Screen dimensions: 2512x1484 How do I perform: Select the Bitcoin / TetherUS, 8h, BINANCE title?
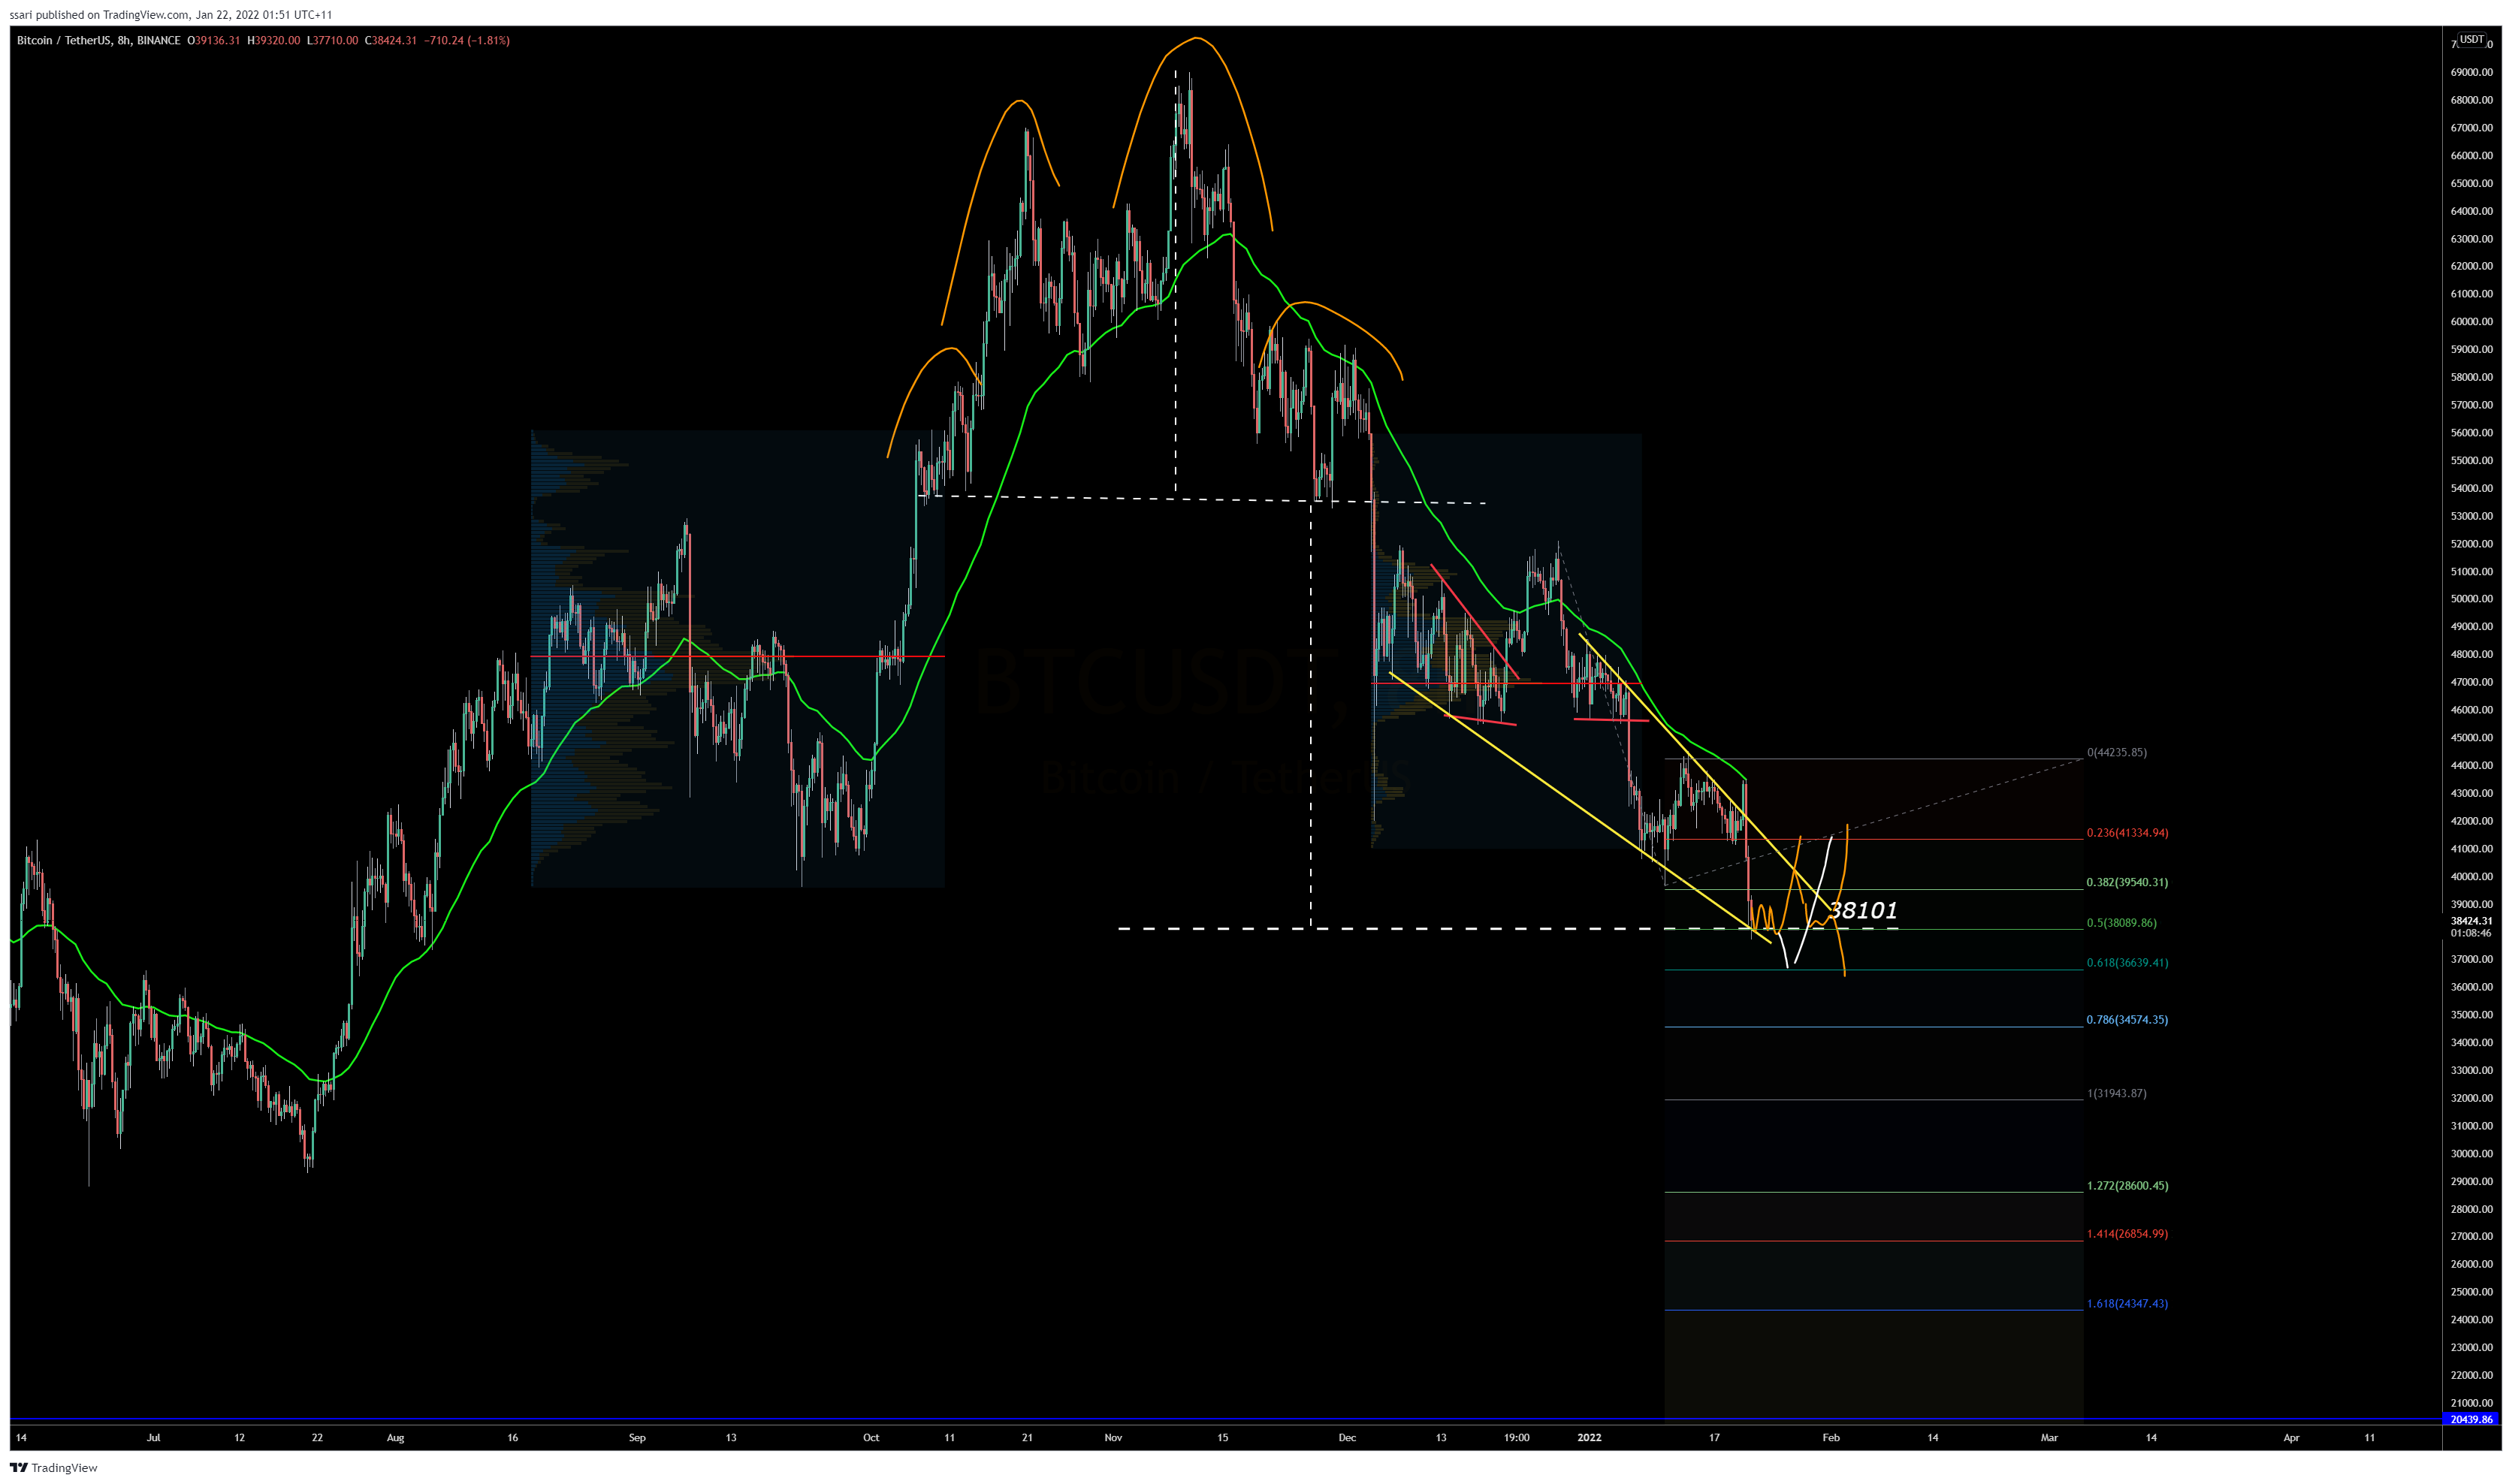click(99, 40)
